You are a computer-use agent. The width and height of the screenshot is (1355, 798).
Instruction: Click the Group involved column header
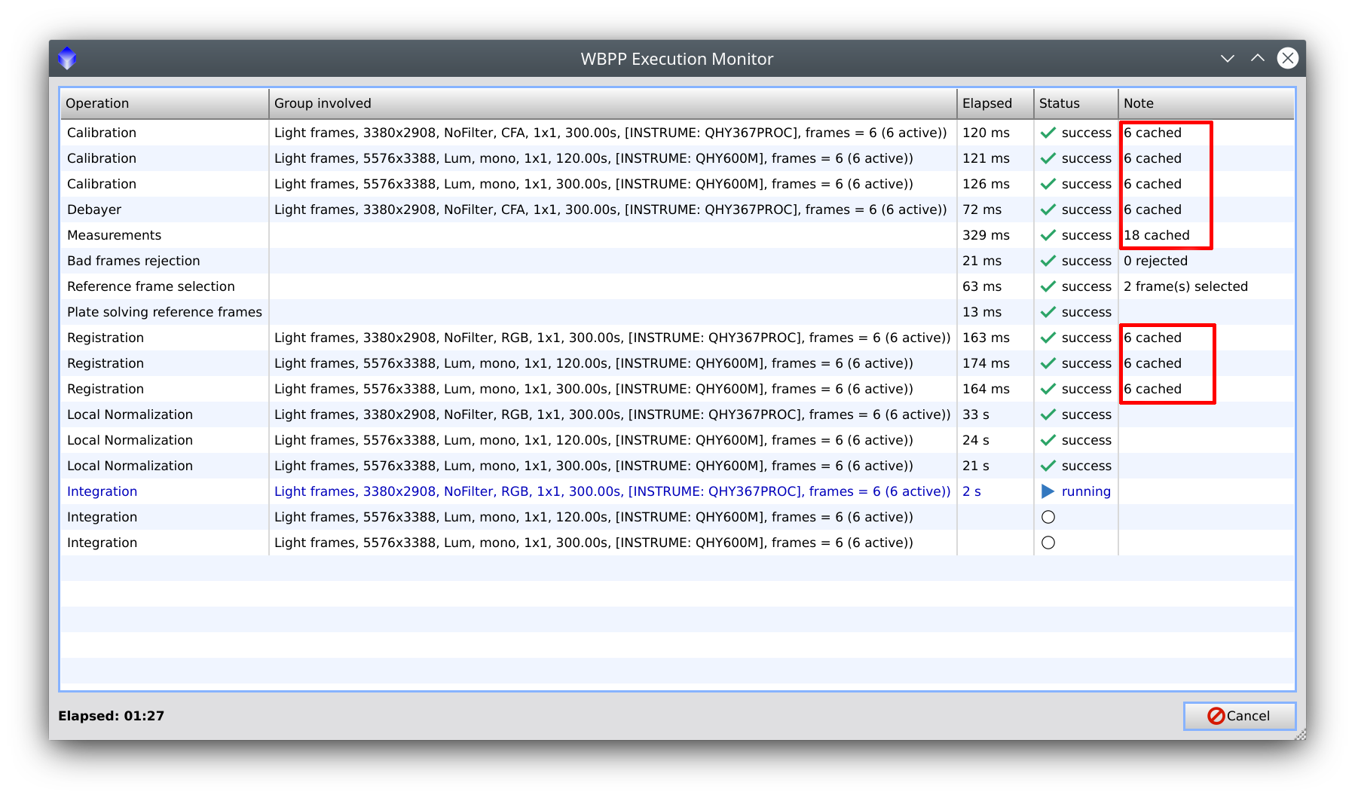(613, 103)
